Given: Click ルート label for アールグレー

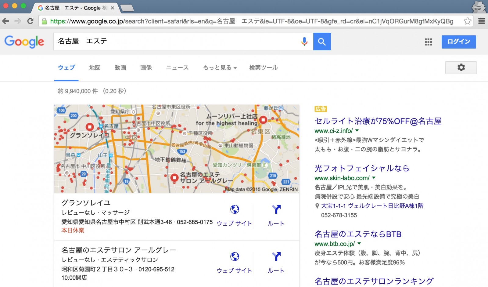Looking at the screenshot, I should pyautogui.click(x=276, y=271).
